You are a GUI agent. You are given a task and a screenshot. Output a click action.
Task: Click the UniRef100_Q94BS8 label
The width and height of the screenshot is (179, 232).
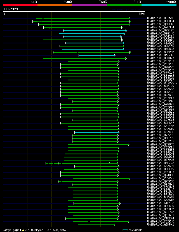point(161,175)
